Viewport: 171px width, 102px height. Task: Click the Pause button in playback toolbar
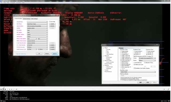click(x=3, y=89)
